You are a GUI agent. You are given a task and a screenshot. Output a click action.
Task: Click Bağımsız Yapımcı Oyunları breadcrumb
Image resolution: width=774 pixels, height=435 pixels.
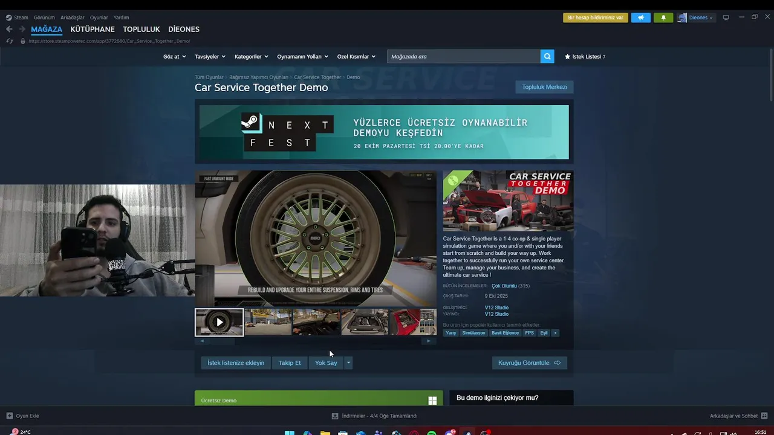click(x=259, y=77)
